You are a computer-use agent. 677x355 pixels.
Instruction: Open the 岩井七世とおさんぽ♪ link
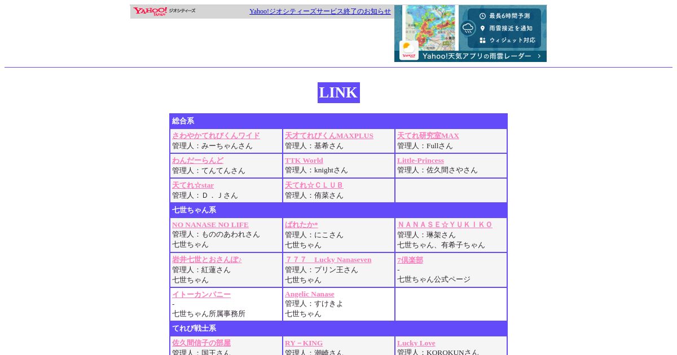tap(207, 260)
